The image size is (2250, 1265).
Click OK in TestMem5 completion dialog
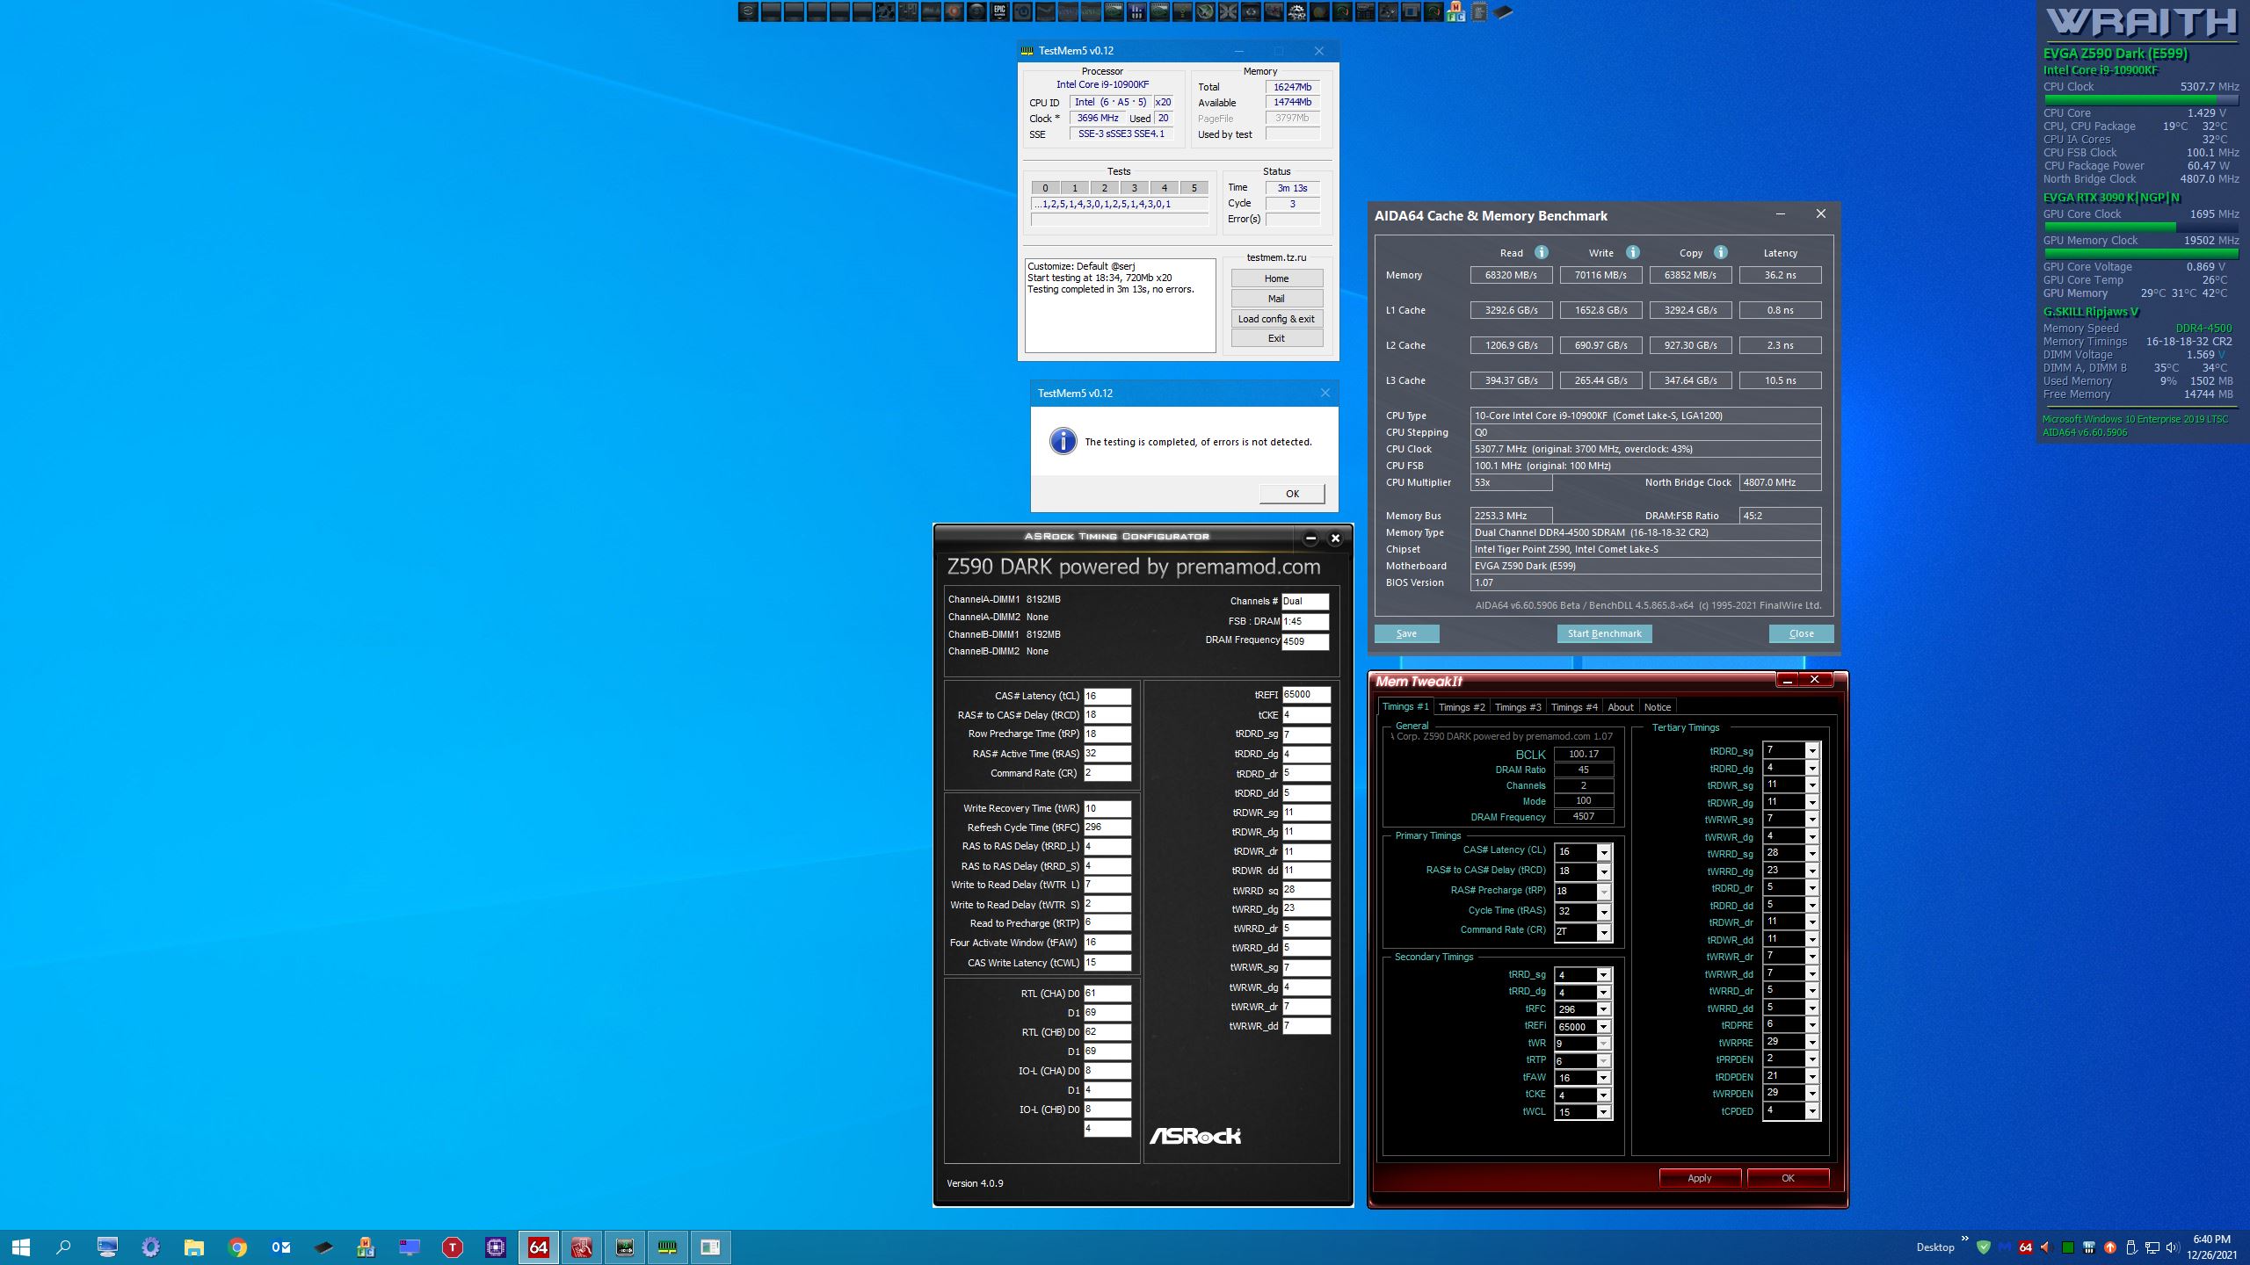point(1291,494)
